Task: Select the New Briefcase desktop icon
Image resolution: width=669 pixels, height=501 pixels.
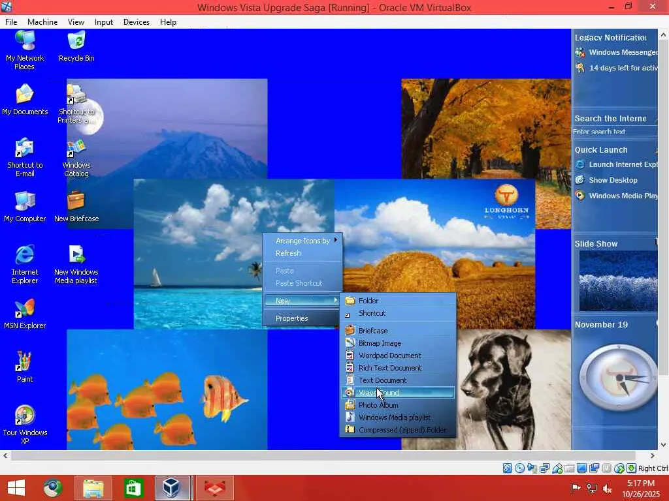Action: pyautogui.click(x=76, y=207)
